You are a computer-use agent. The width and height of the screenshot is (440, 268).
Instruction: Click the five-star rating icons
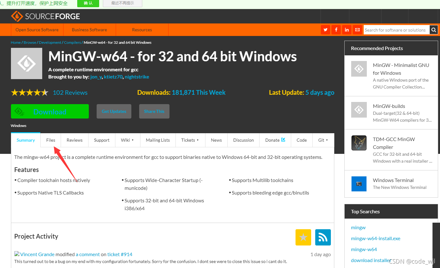click(30, 93)
